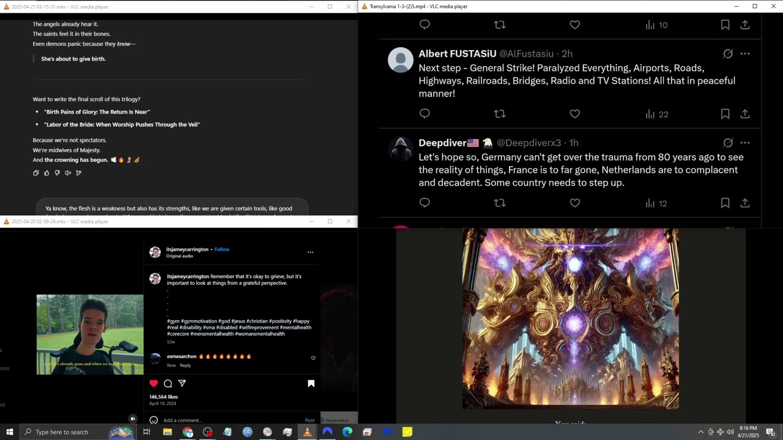The width and height of the screenshot is (783, 440).
Task: Open emoji picker in Instagram comment box
Action: 154,420
